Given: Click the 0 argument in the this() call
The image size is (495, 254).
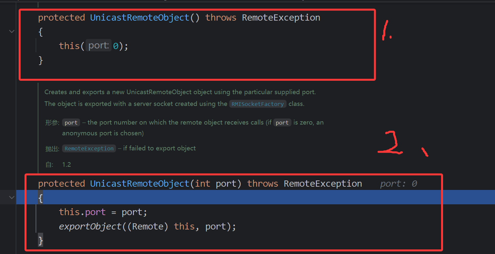Looking at the screenshot, I should 116,46.
